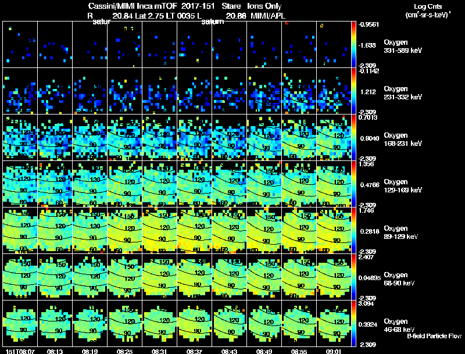Click the Oxygen 89-129 keV label
The height and width of the screenshot is (354, 465).
(401, 233)
